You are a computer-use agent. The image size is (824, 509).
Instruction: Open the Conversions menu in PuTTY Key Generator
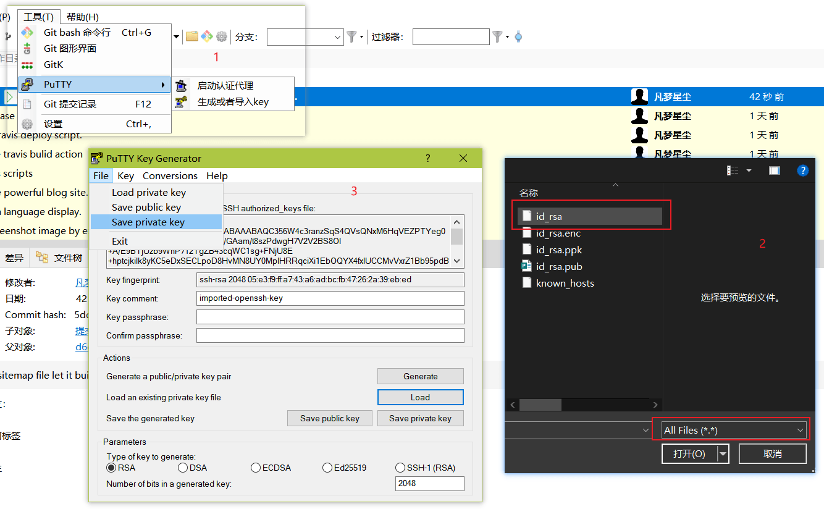point(170,176)
